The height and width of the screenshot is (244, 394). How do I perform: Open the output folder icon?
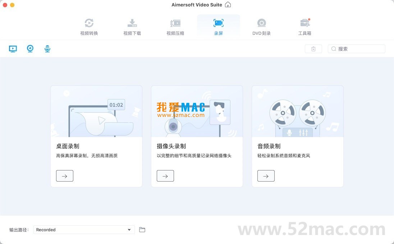(x=142, y=230)
